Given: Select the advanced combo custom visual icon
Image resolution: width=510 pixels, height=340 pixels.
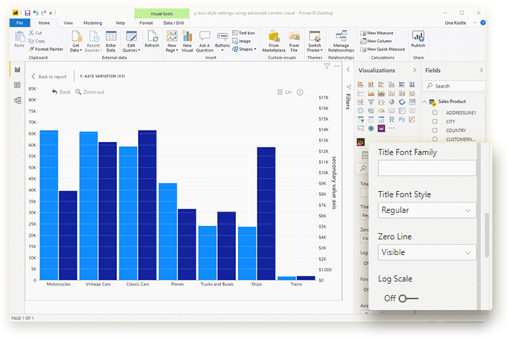Looking at the screenshot, I should pos(360,142).
